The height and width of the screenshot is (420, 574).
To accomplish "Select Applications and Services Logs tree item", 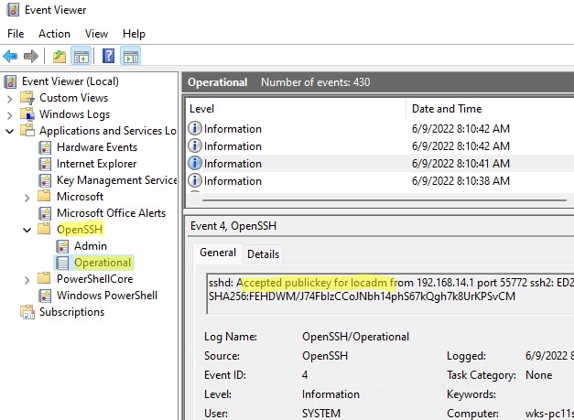I will pos(108,131).
